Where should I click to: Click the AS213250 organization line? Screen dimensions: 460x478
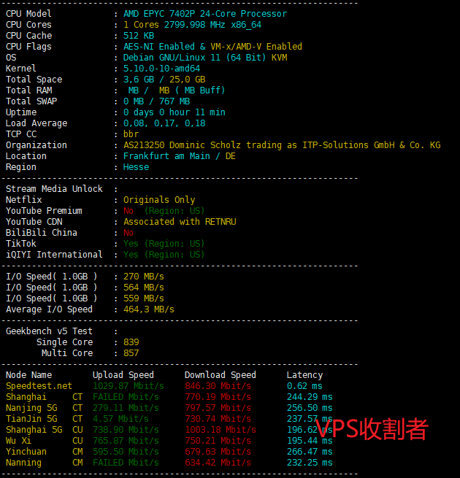(282, 145)
